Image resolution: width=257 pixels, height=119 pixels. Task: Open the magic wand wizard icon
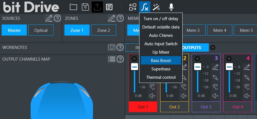[x=157, y=7]
